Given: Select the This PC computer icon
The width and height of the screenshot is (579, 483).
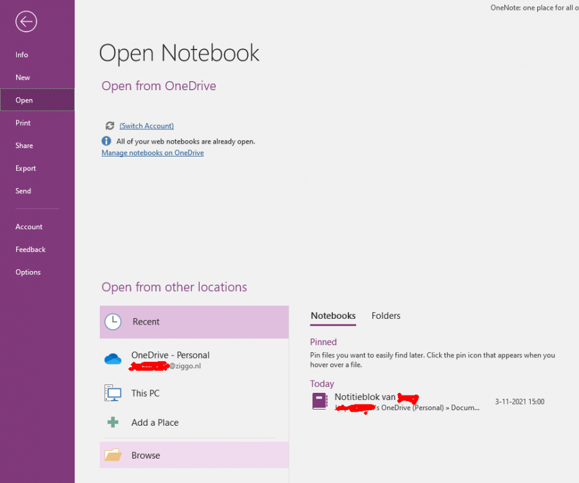Looking at the screenshot, I should (113, 393).
